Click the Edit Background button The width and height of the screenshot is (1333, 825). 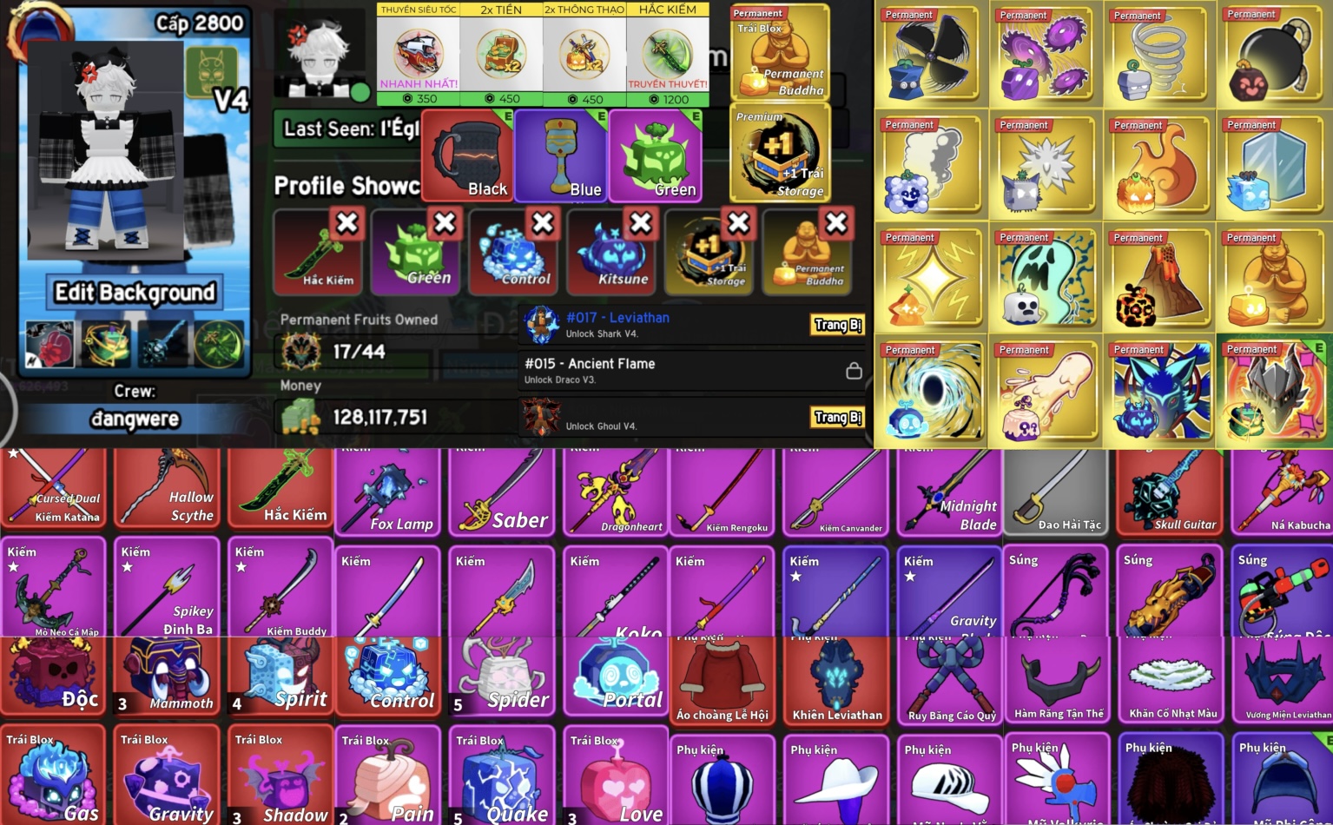click(x=135, y=293)
